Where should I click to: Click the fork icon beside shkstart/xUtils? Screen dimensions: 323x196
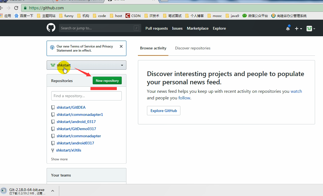53,150
